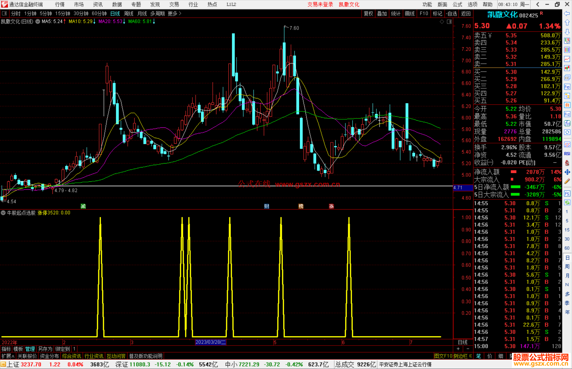Viewport: 572px width, 369px height.
Task: Open the F12 icon in right sidebar
Action: click(x=567, y=114)
